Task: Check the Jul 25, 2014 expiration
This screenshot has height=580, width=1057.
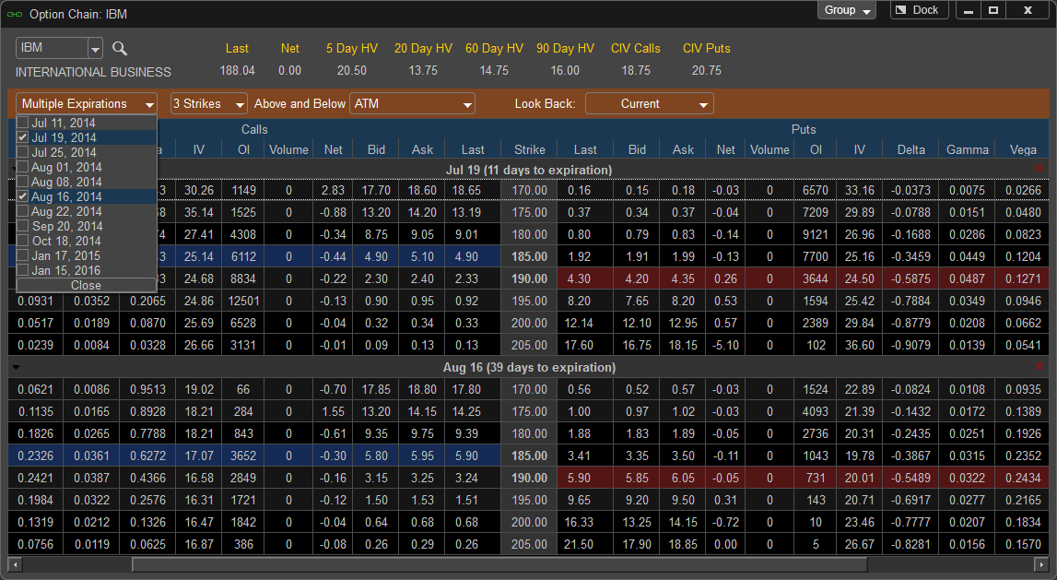Action: click(x=23, y=152)
